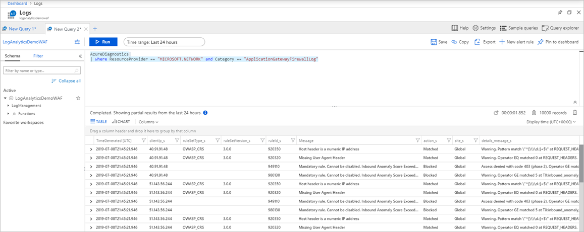The width and height of the screenshot is (584, 232).
Task: Favorite the LogAnalyticsDemoWAF workspace star
Action: click(x=78, y=98)
